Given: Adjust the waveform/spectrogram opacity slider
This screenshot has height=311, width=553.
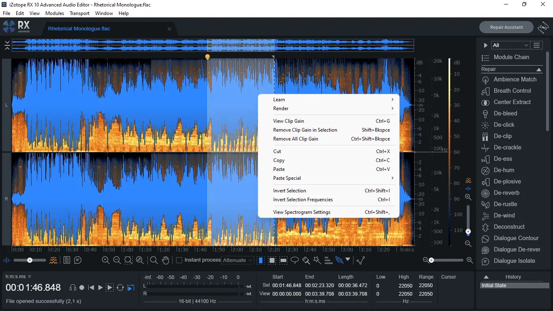Looking at the screenshot, I should click(30, 260).
